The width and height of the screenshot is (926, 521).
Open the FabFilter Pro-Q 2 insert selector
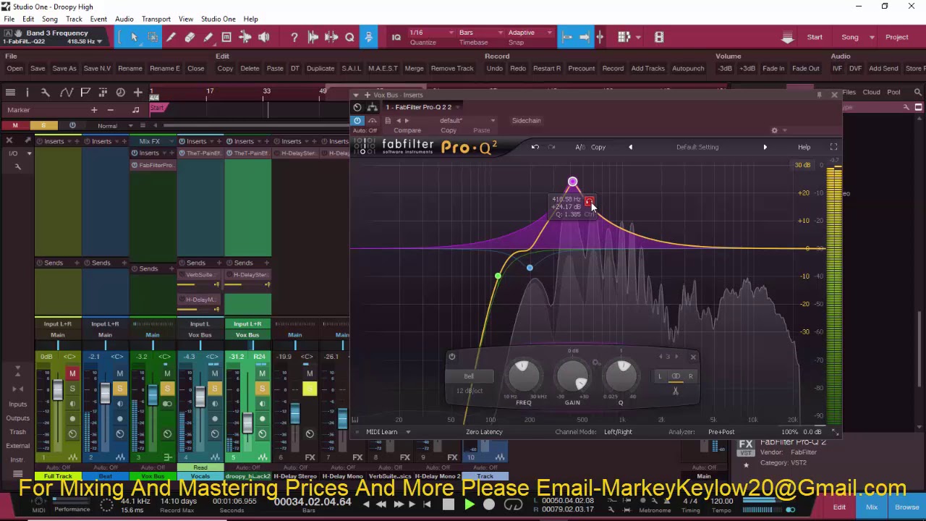point(423,107)
